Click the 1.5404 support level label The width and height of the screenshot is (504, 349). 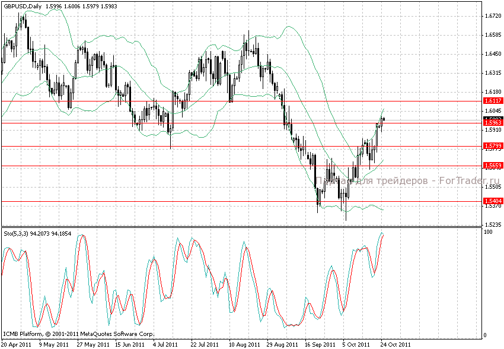coord(492,202)
